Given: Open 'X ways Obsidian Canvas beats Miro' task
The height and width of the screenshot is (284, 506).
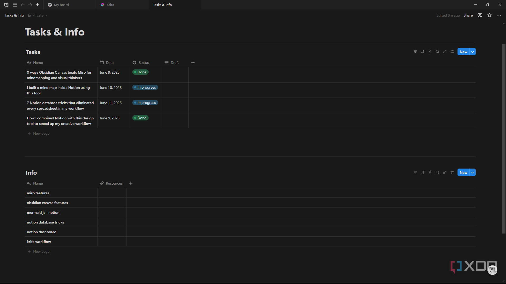Looking at the screenshot, I should [x=59, y=75].
